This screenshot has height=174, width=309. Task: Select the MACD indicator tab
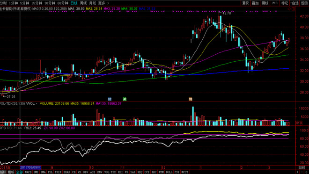tap(28, 172)
